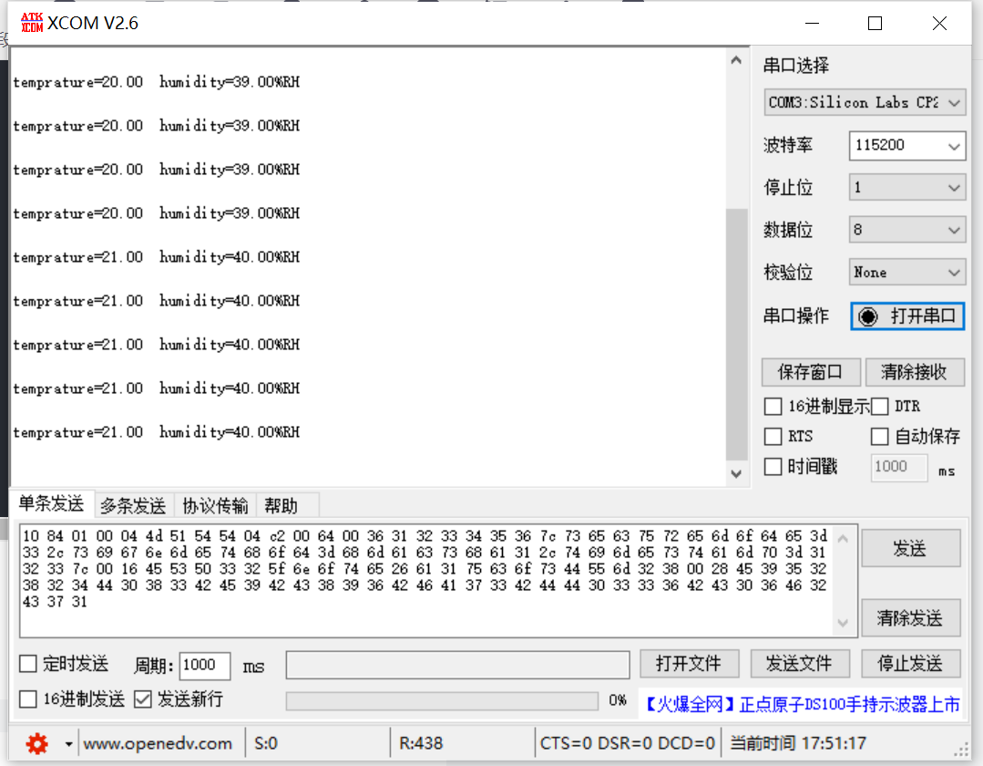The height and width of the screenshot is (766, 983).
Task: Click the file path input field
Action: (x=457, y=665)
